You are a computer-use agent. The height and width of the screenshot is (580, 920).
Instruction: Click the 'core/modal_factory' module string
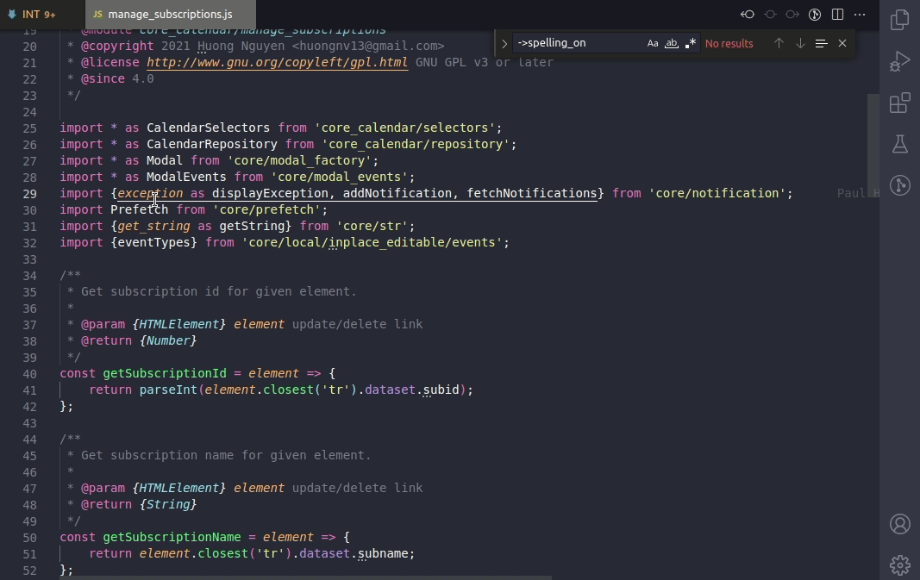[299, 160]
